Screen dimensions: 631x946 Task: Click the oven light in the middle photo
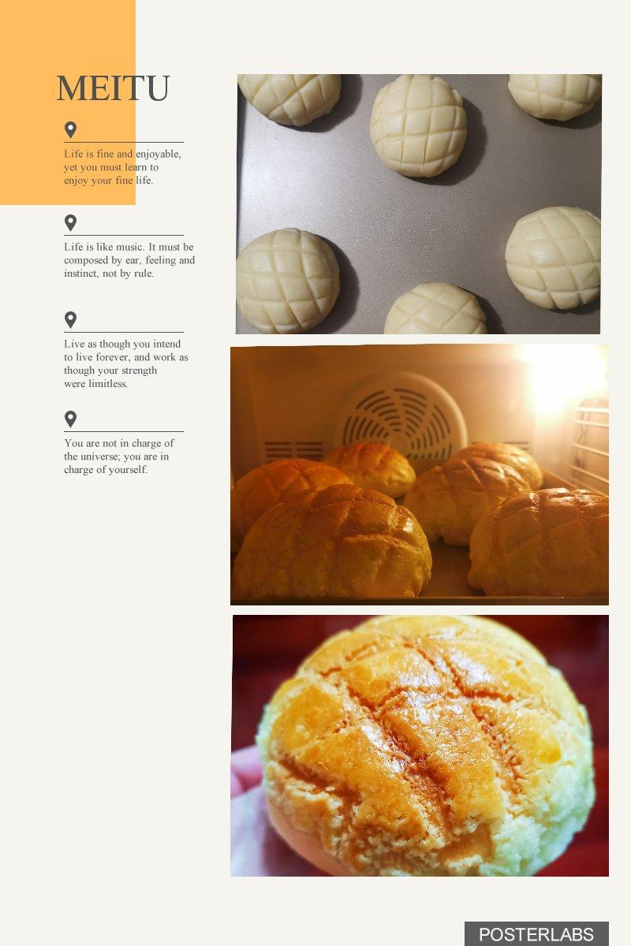pos(560,380)
